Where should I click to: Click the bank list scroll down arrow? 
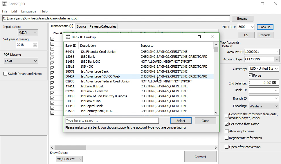tap(216, 113)
